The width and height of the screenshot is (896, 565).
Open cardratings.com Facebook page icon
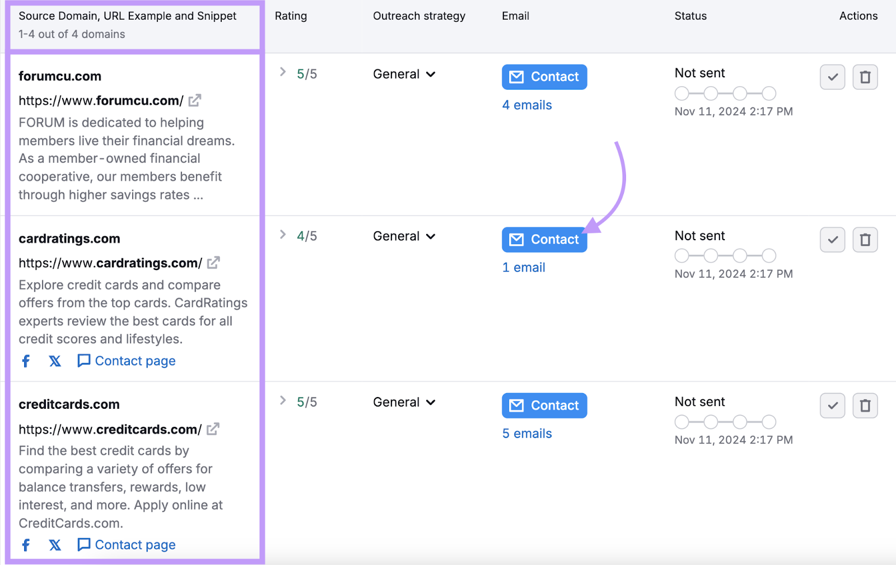click(x=26, y=361)
